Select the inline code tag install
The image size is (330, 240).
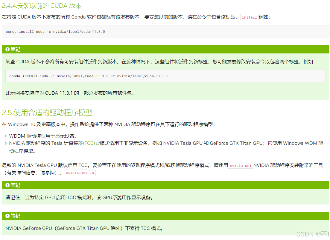(x=249, y=17)
